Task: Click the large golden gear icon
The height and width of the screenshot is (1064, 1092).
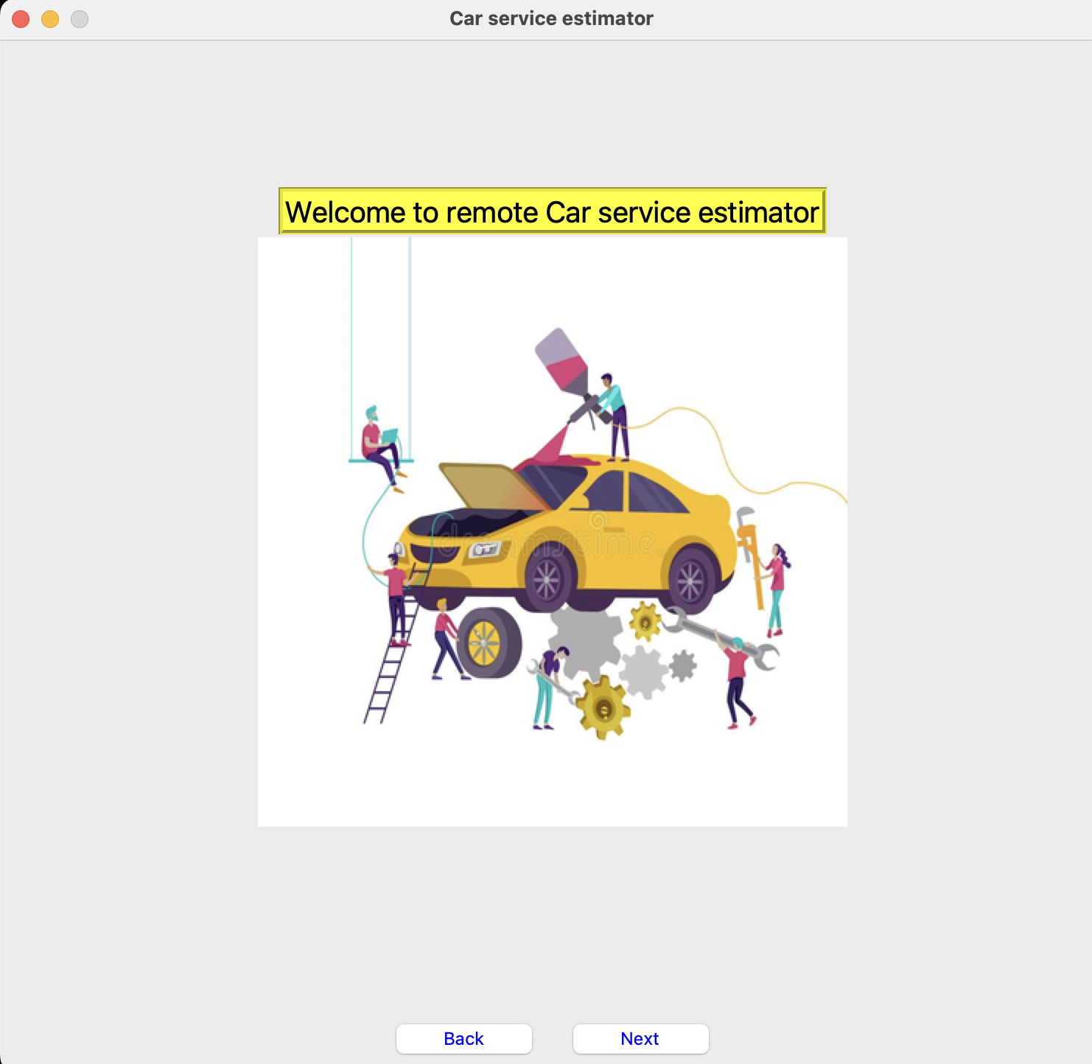Action: 602,707
